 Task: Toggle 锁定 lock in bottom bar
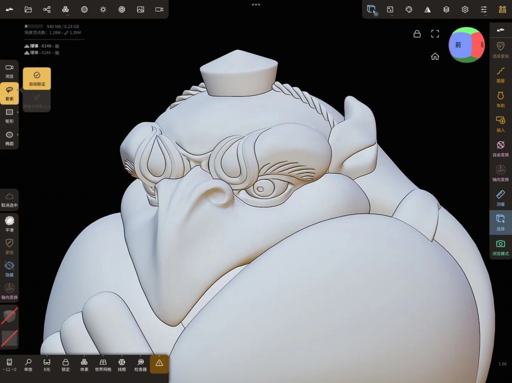click(65, 365)
